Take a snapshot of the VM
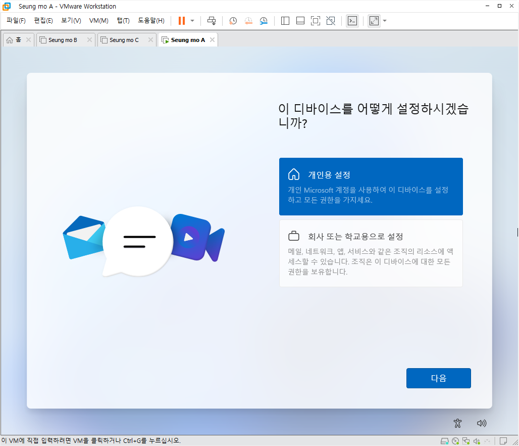Viewport: 519px width, 446px height. coord(233,21)
